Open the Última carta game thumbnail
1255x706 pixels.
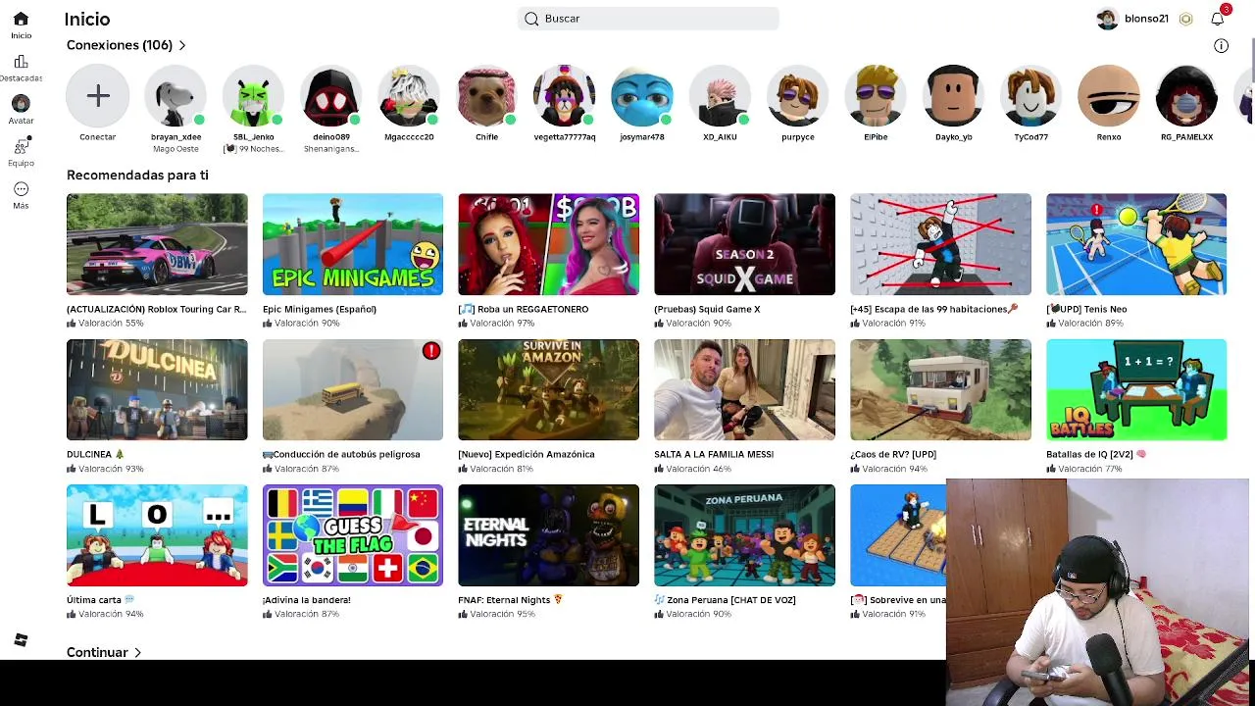coord(157,535)
